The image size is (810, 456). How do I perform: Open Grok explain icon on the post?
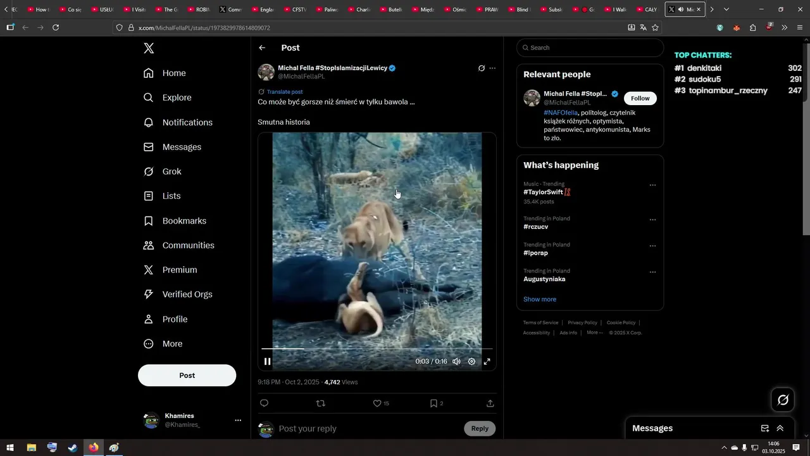[x=481, y=68]
